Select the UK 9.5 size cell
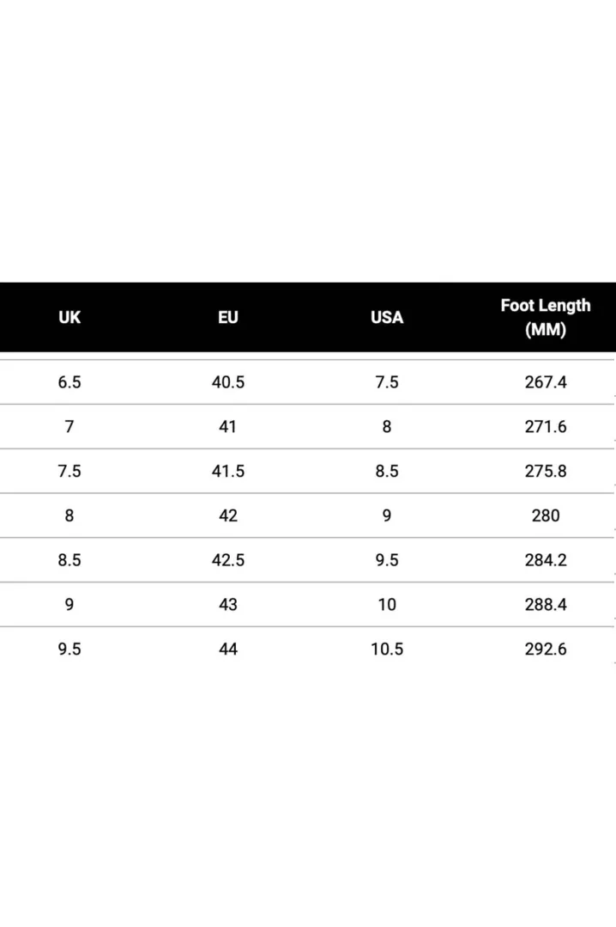Screen dimensions: 616x927 point(69,650)
